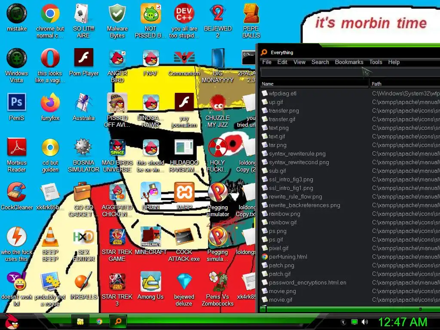Open the Edit menu in Everything
440x330 pixels.
[x=282, y=62]
